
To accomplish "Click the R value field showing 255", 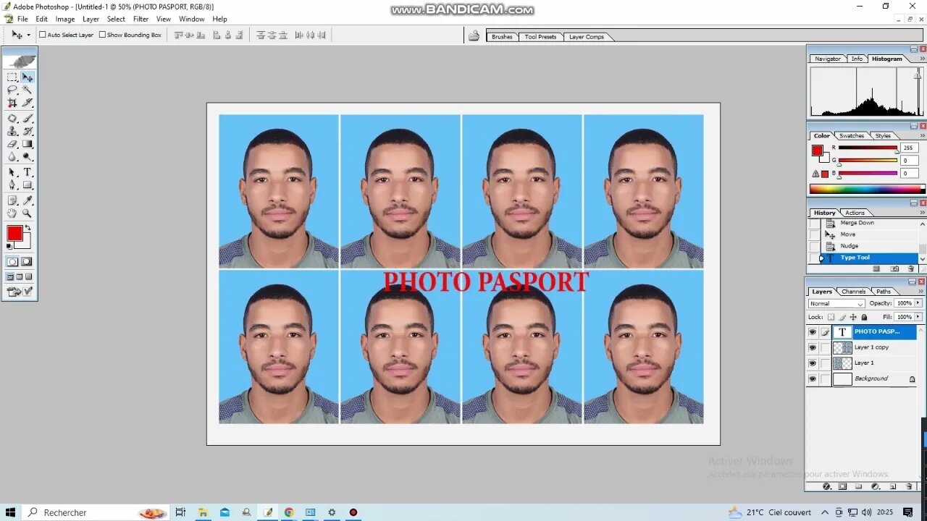I will [x=908, y=148].
